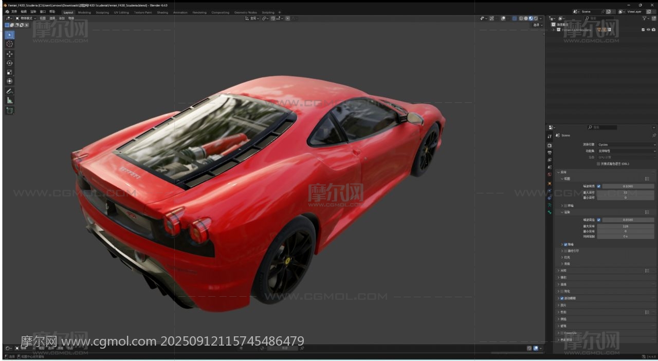
Task: Switch to solid viewport shading
Action: tap(526, 19)
